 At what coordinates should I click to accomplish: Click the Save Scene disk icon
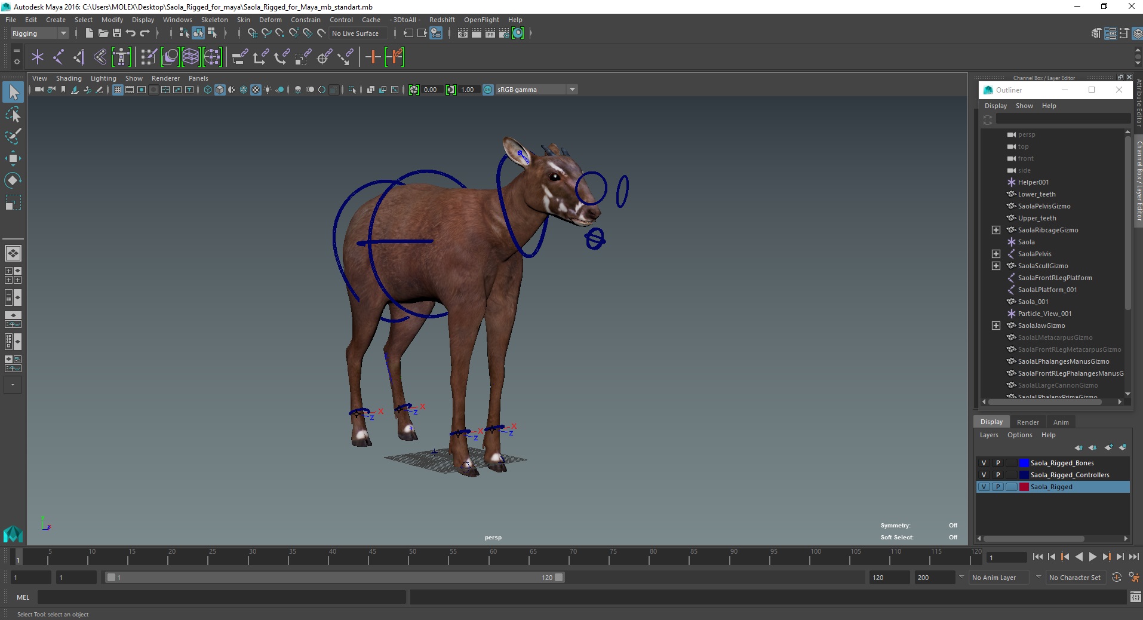click(117, 33)
